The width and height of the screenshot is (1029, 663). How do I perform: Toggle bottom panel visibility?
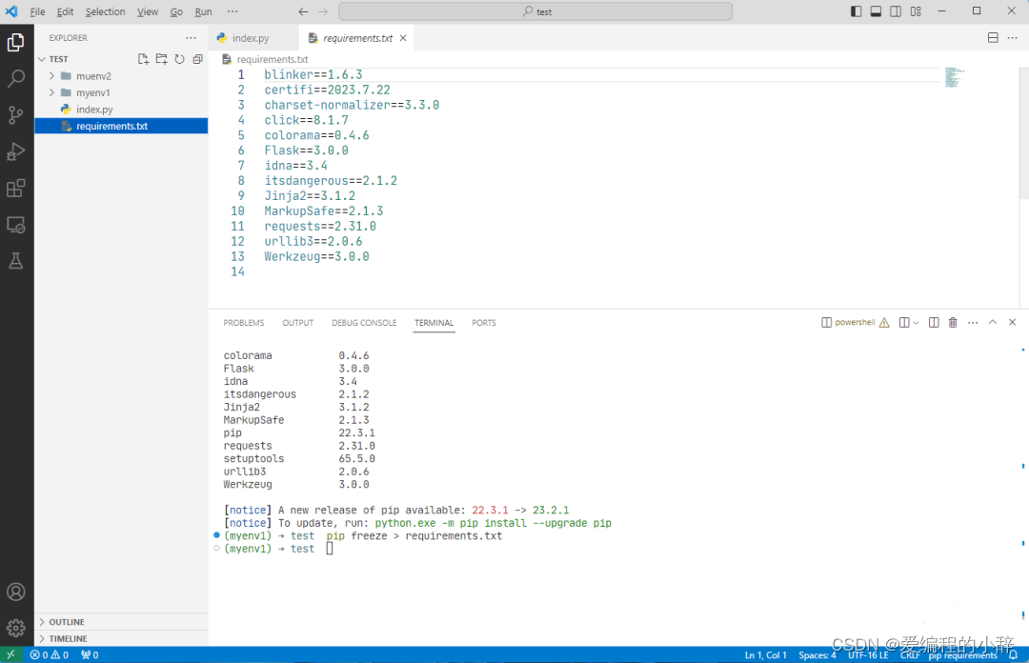tap(877, 11)
